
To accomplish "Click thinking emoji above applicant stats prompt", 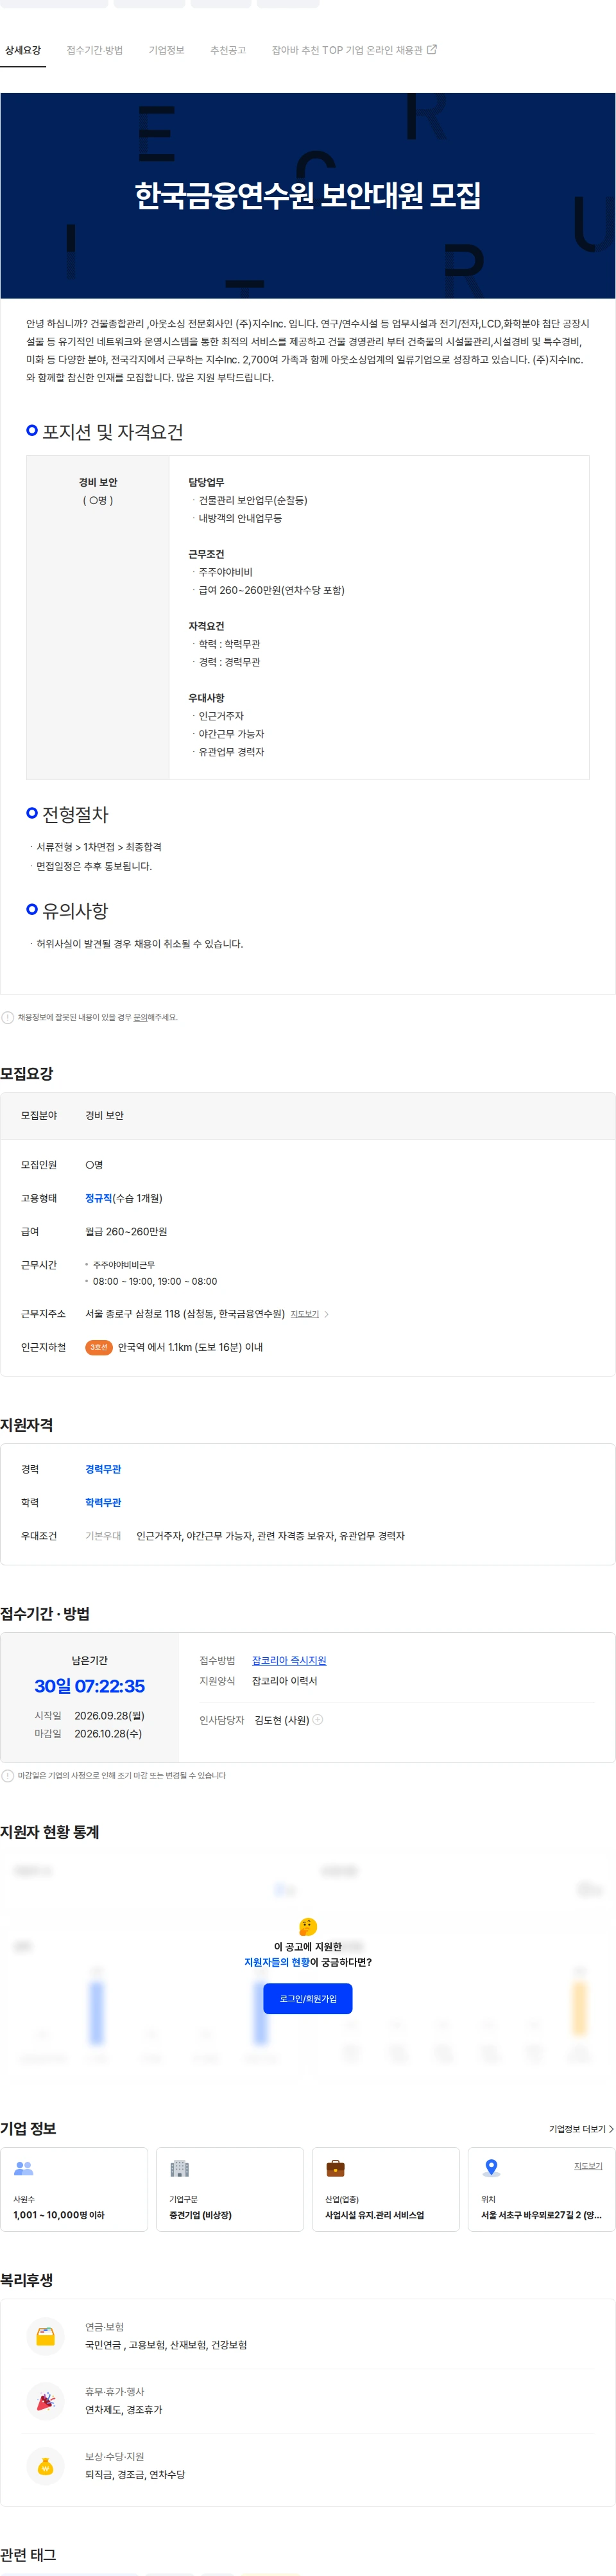I will coord(308,1926).
